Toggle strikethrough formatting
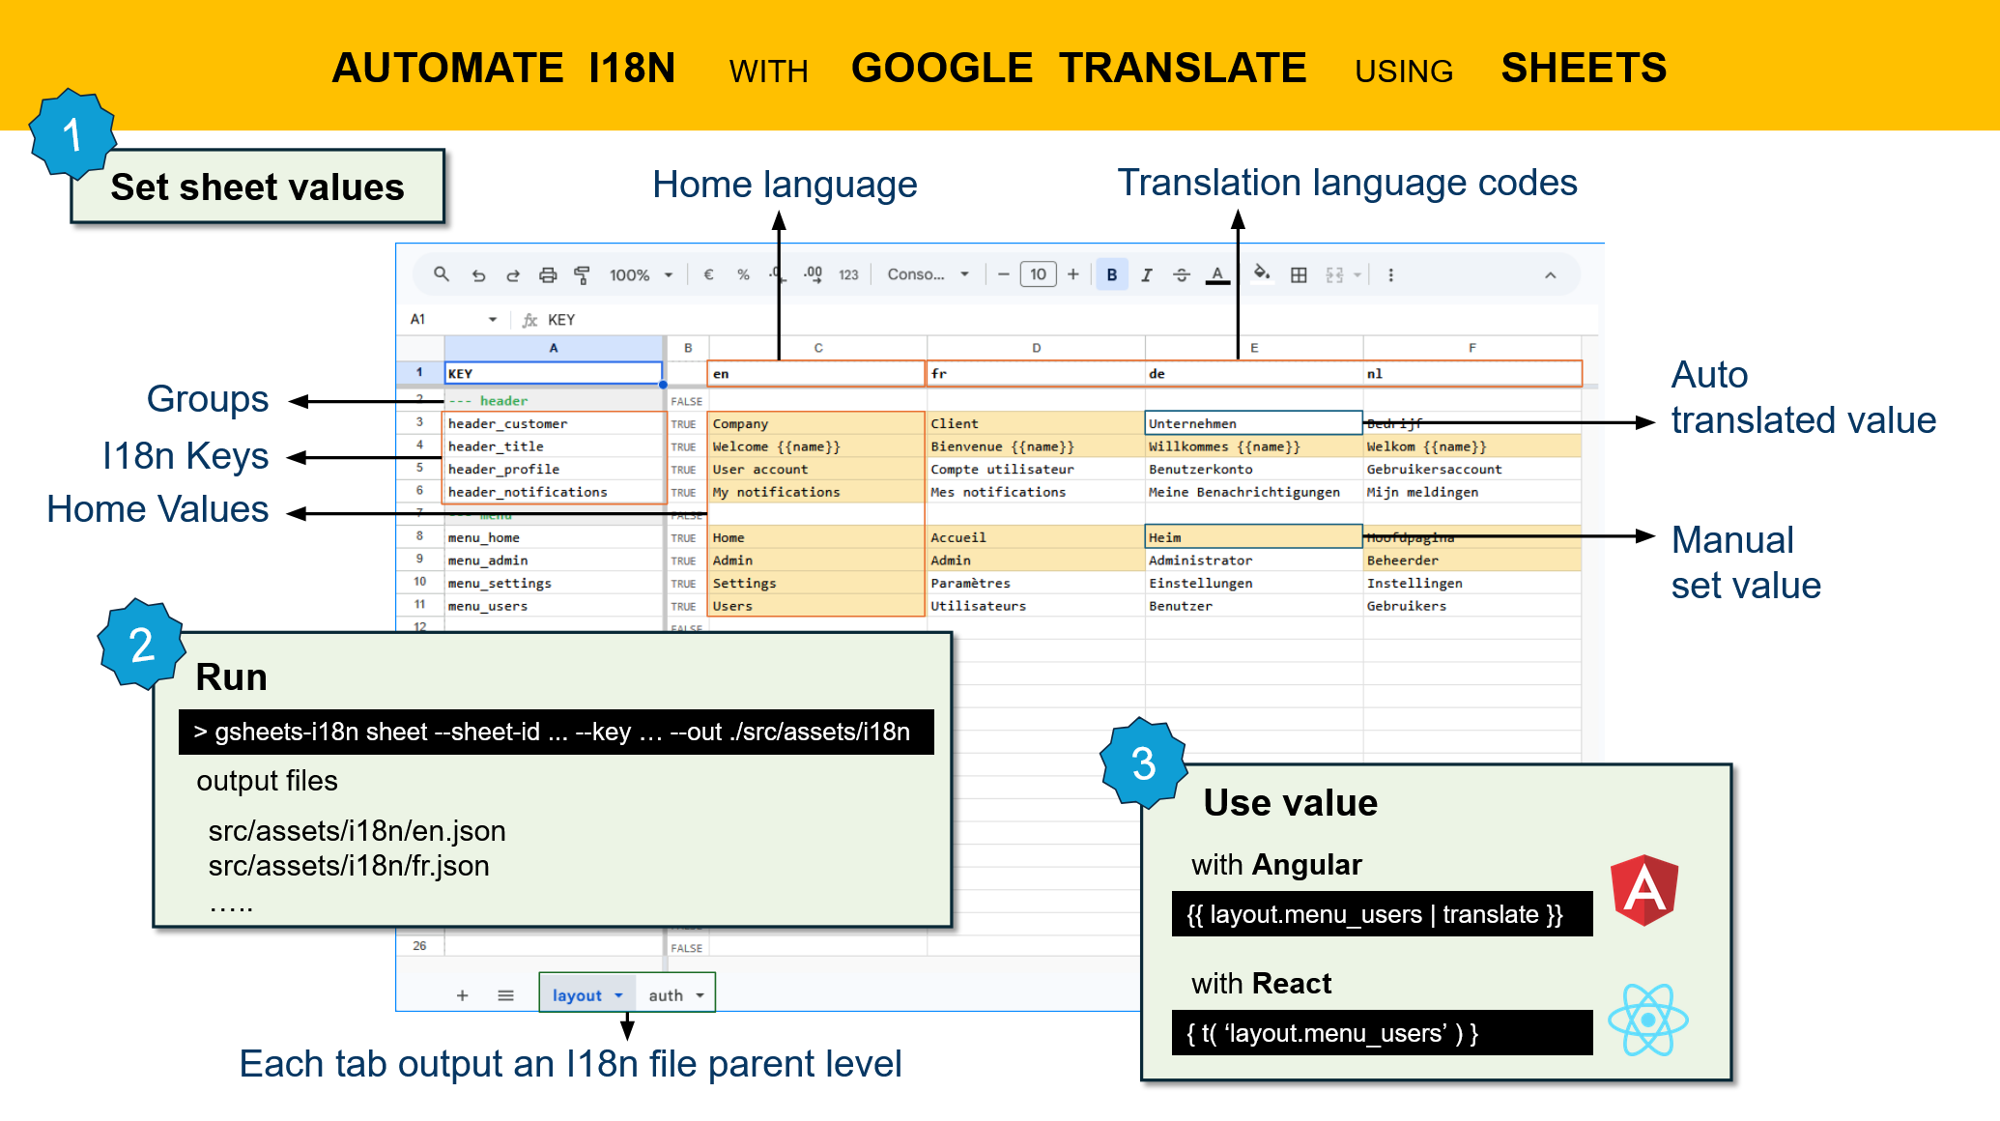 (x=1182, y=275)
